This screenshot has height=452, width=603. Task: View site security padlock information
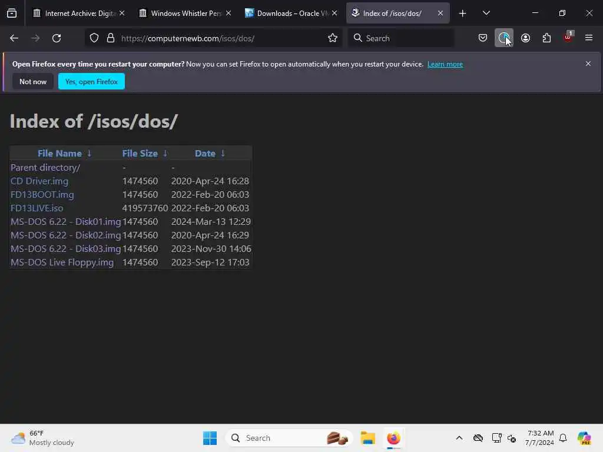pos(111,38)
